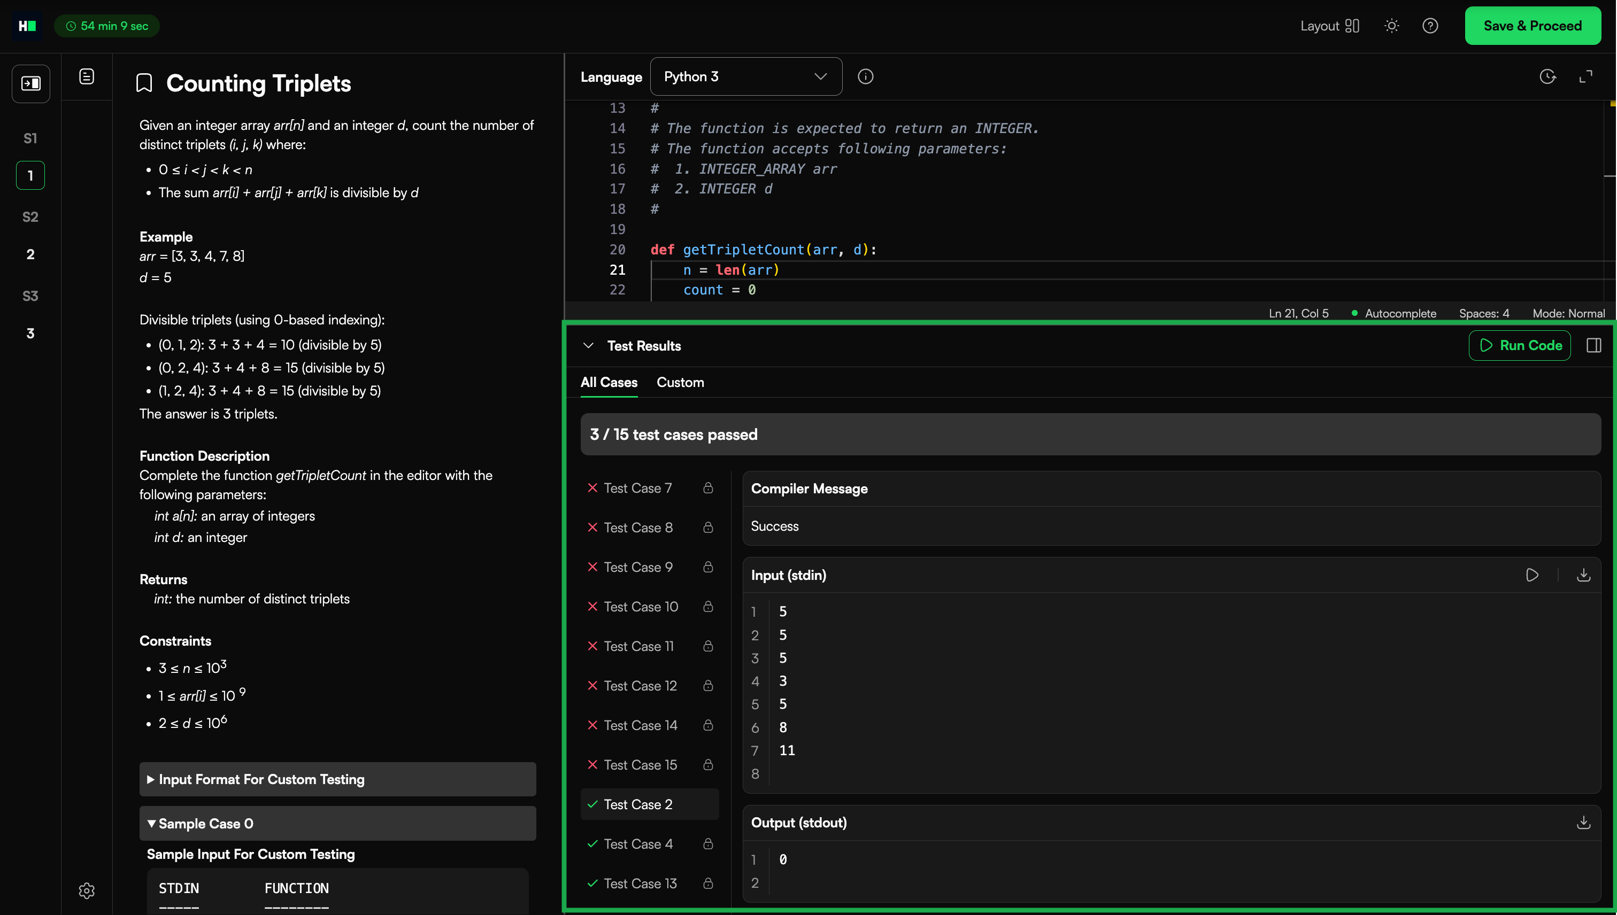Toggle light/dark theme sun icon
The image size is (1617, 915).
coord(1391,26)
